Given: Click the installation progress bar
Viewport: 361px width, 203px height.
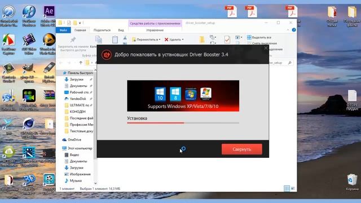Looking at the screenshot, I should [x=183, y=123].
